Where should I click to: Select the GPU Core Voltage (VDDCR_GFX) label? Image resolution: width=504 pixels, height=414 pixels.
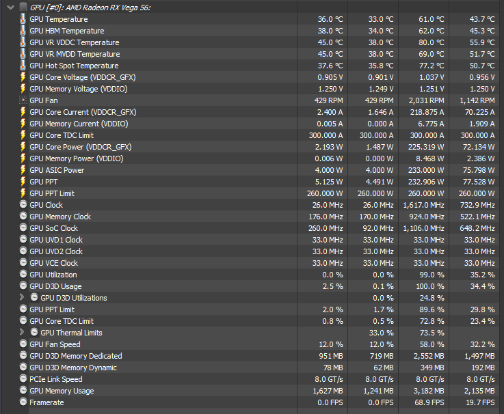83,77
